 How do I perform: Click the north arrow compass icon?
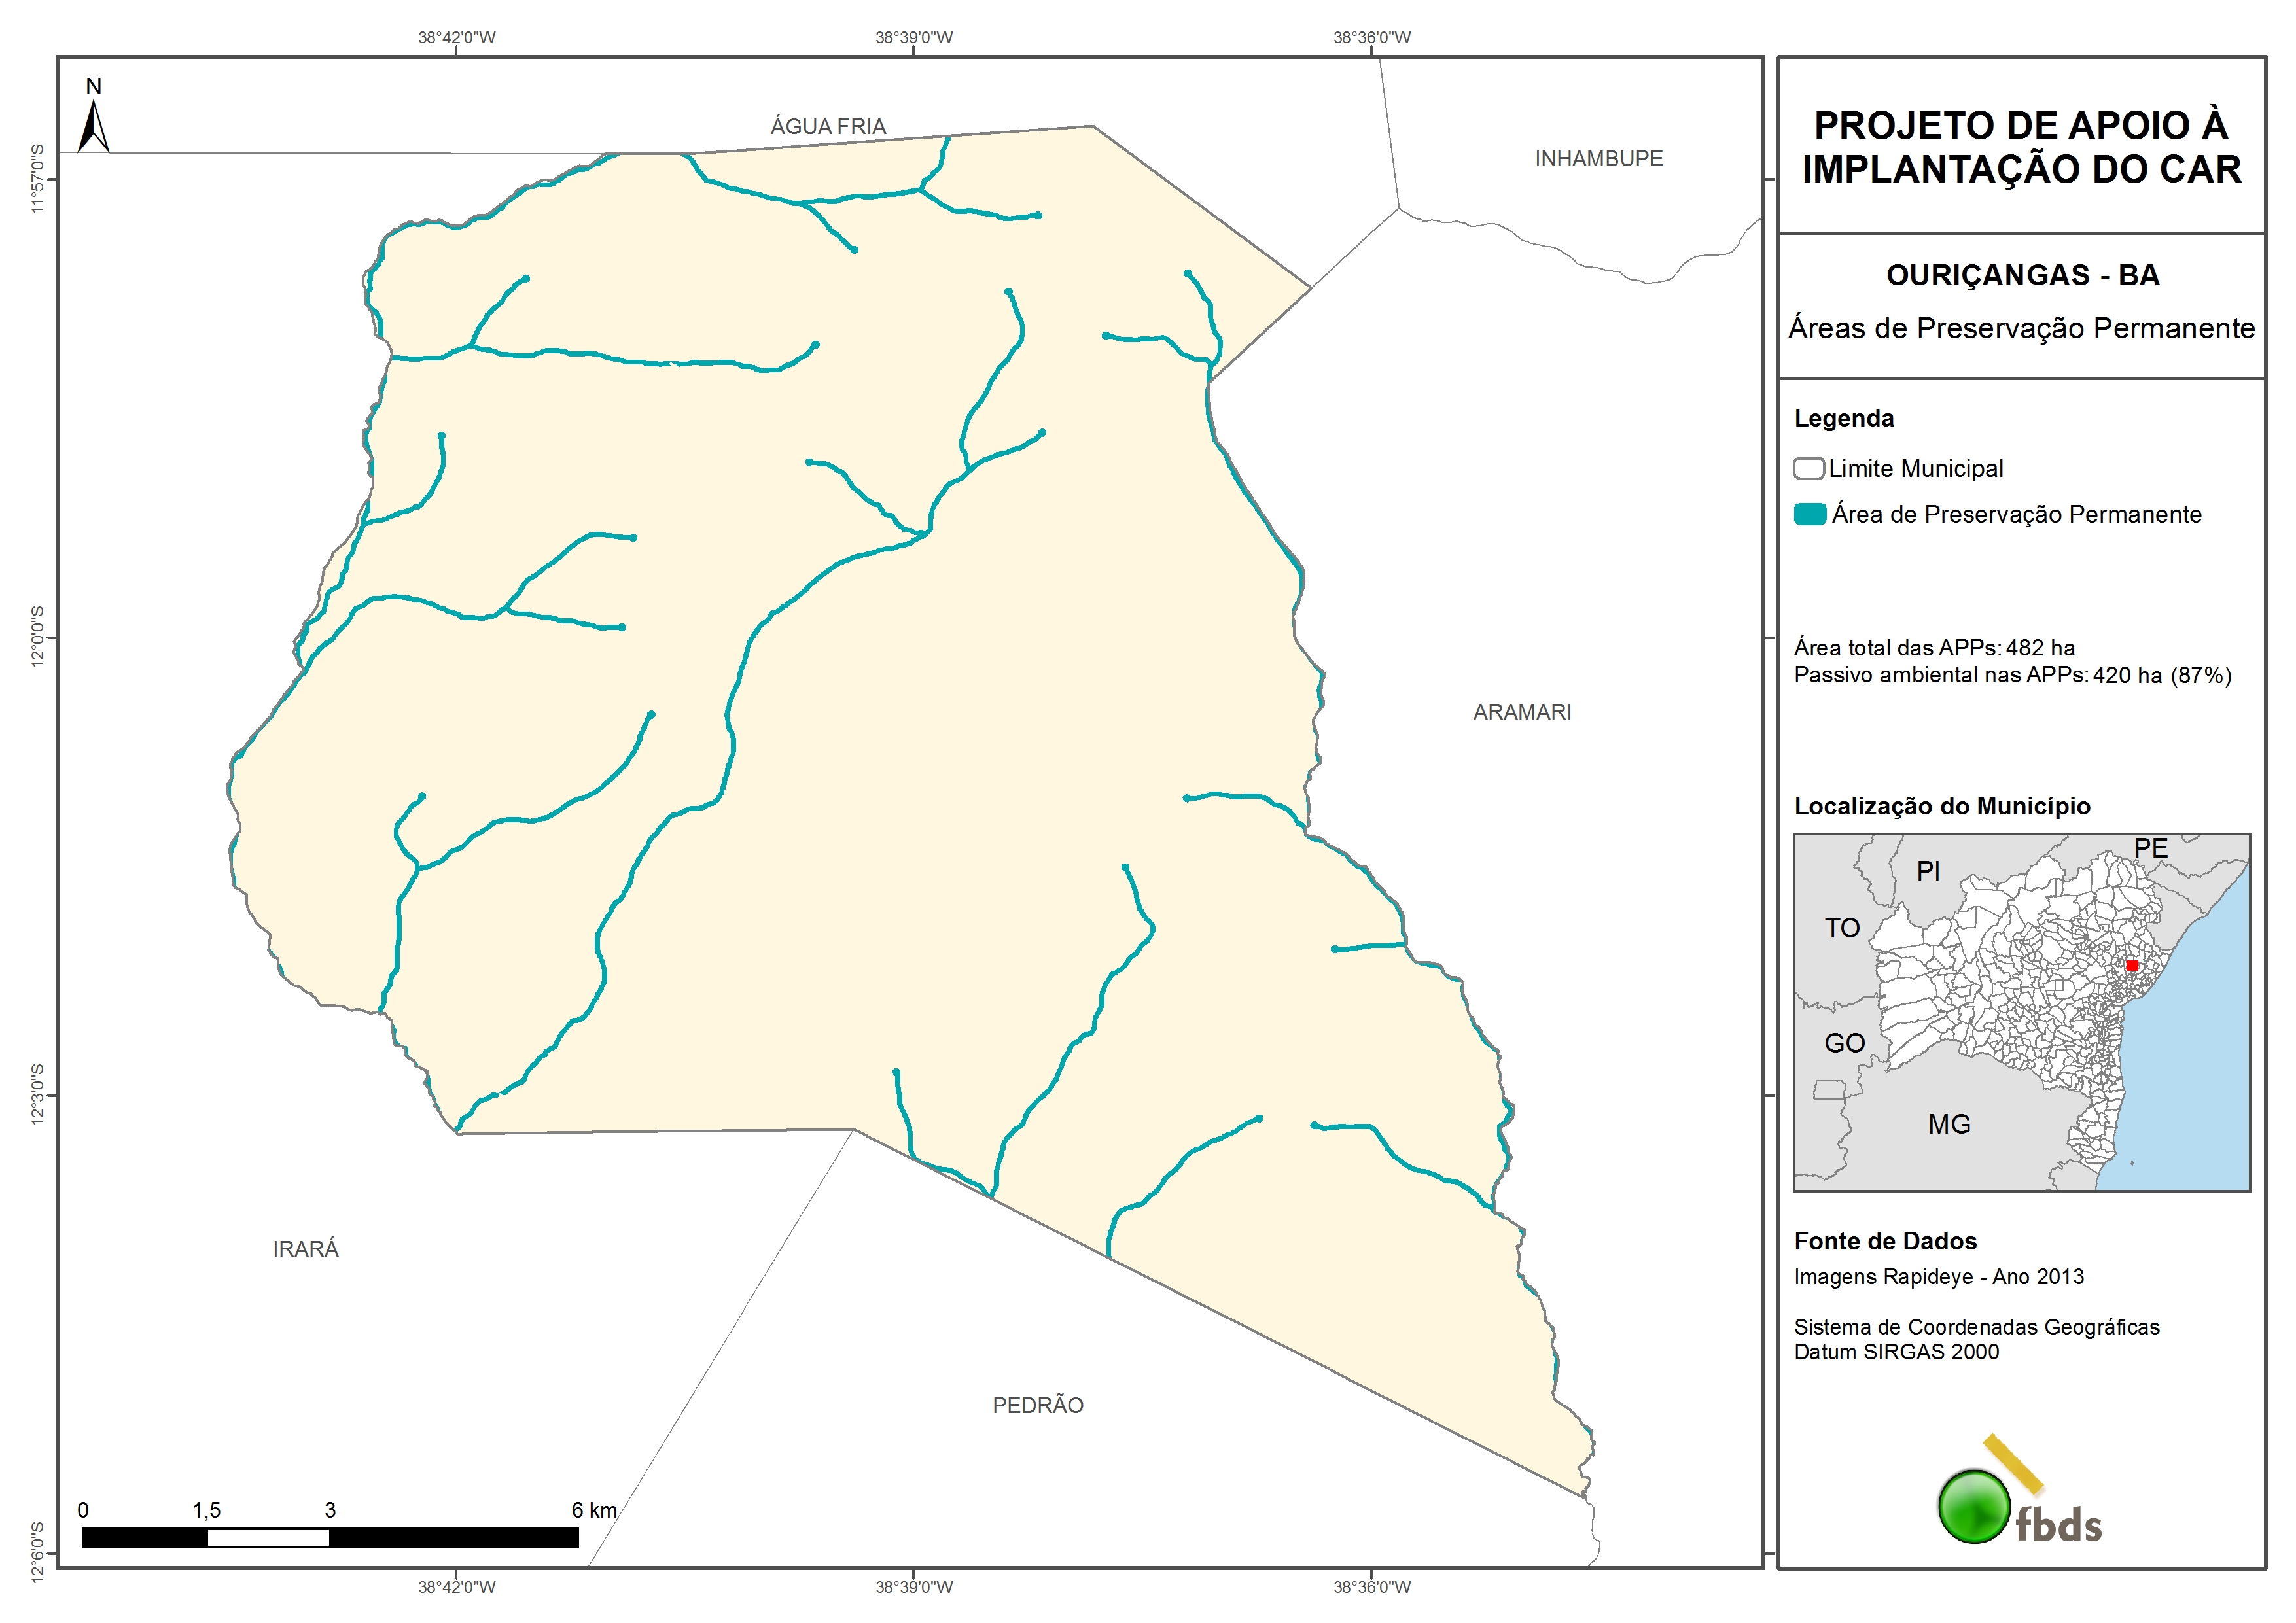[x=93, y=124]
